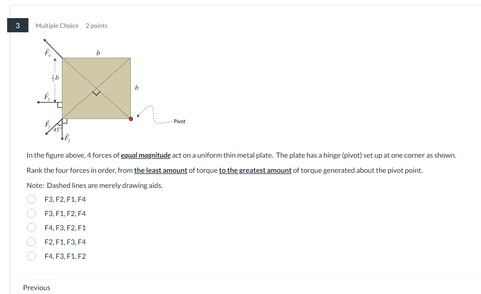Select the last option F4, F3, F1, F2
This screenshot has width=481, height=294.
[x=31, y=256]
